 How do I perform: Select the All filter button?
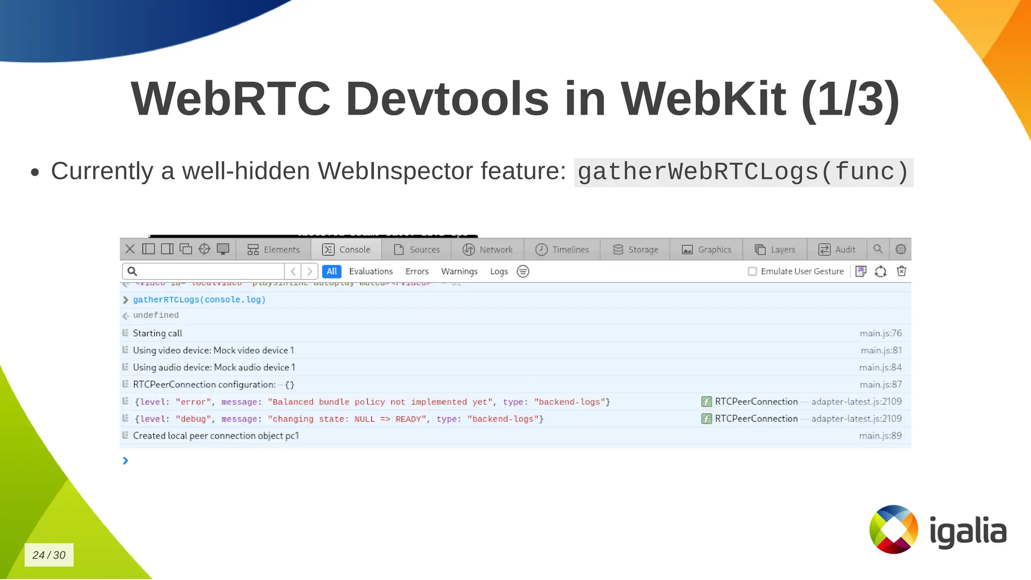(332, 271)
